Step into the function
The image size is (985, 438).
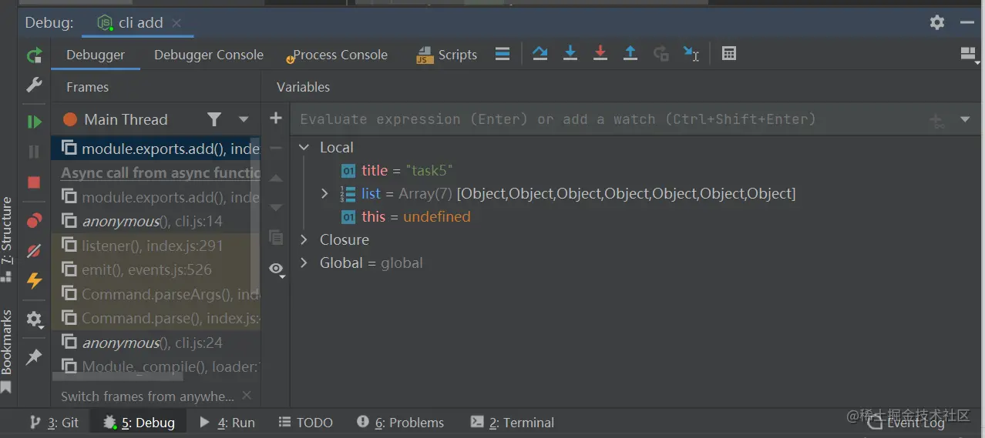point(570,54)
